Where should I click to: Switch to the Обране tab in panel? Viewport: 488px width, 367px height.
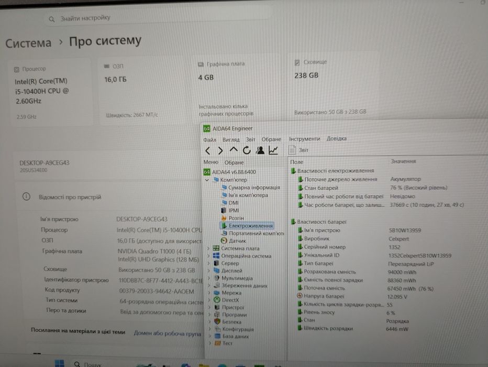[x=234, y=163]
